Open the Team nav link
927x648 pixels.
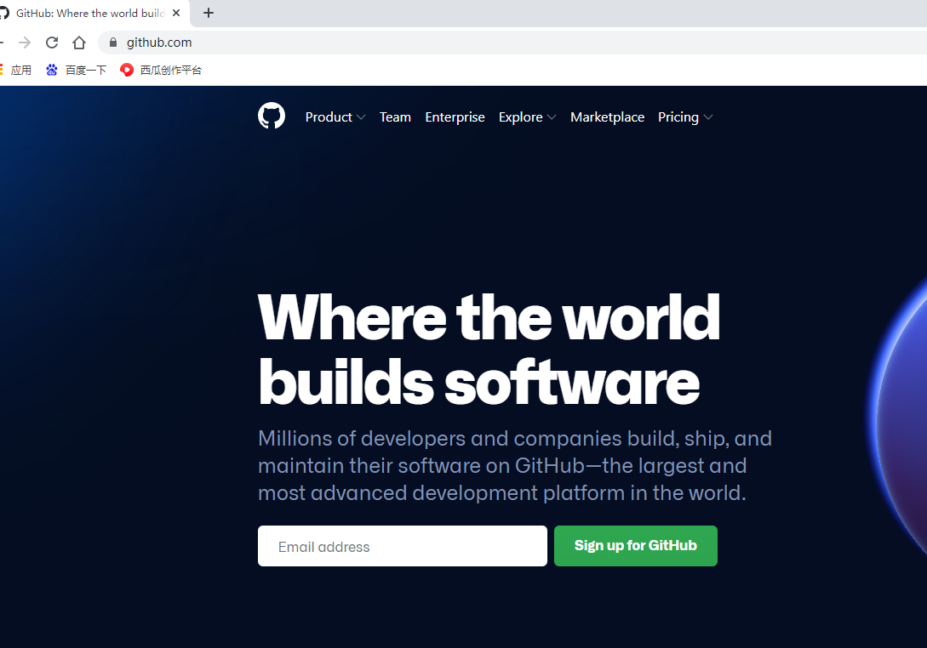coord(395,117)
